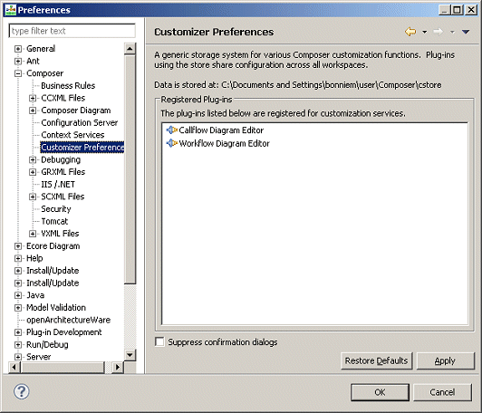Select Configuration Server preference page
This screenshot has height=413, width=482.
[80, 122]
